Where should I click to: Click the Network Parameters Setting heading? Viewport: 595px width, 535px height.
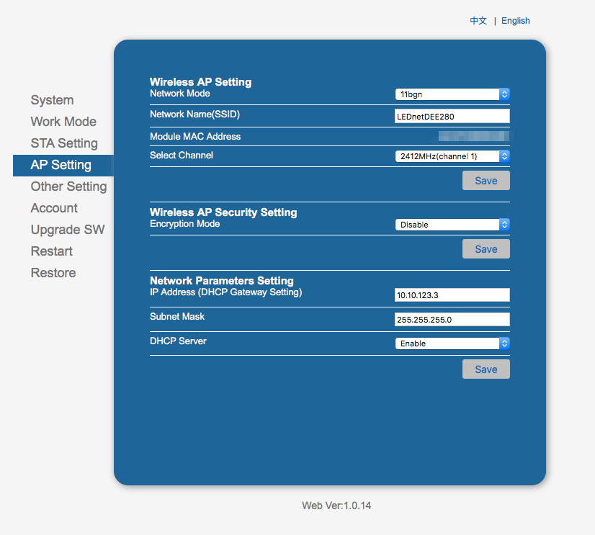tap(222, 280)
